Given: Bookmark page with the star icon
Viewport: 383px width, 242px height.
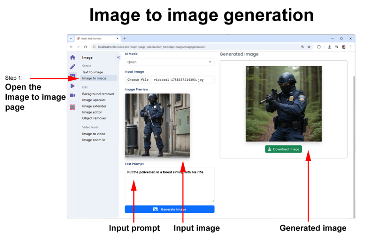Looking at the screenshot, I should tap(309, 47).
